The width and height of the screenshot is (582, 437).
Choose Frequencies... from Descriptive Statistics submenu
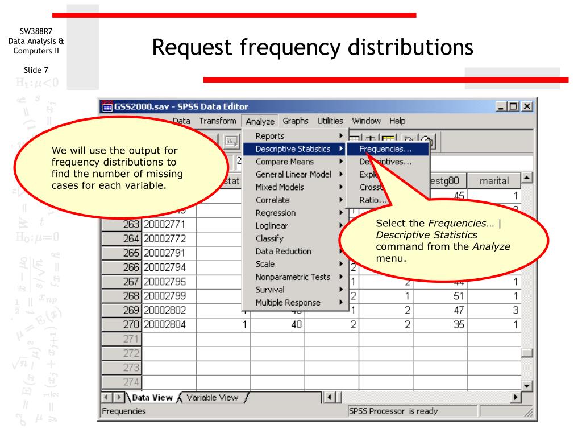click(x=385, y=149)
